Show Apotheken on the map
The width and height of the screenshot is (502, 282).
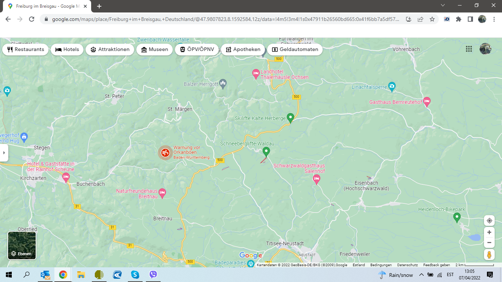click(x=243, y=50)
